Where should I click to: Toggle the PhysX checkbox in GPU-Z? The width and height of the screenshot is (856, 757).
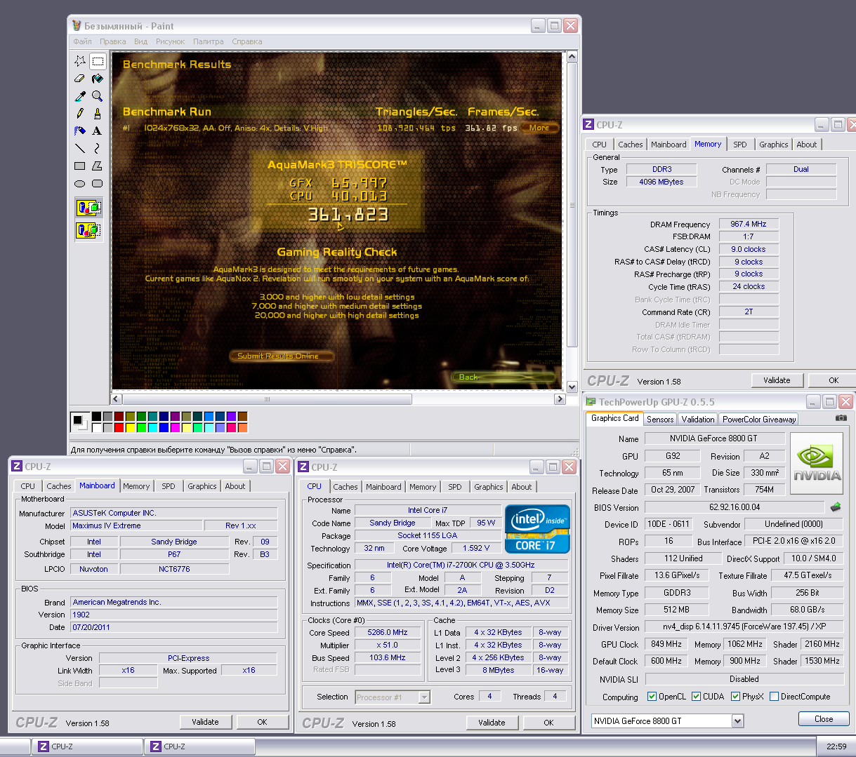735,697
